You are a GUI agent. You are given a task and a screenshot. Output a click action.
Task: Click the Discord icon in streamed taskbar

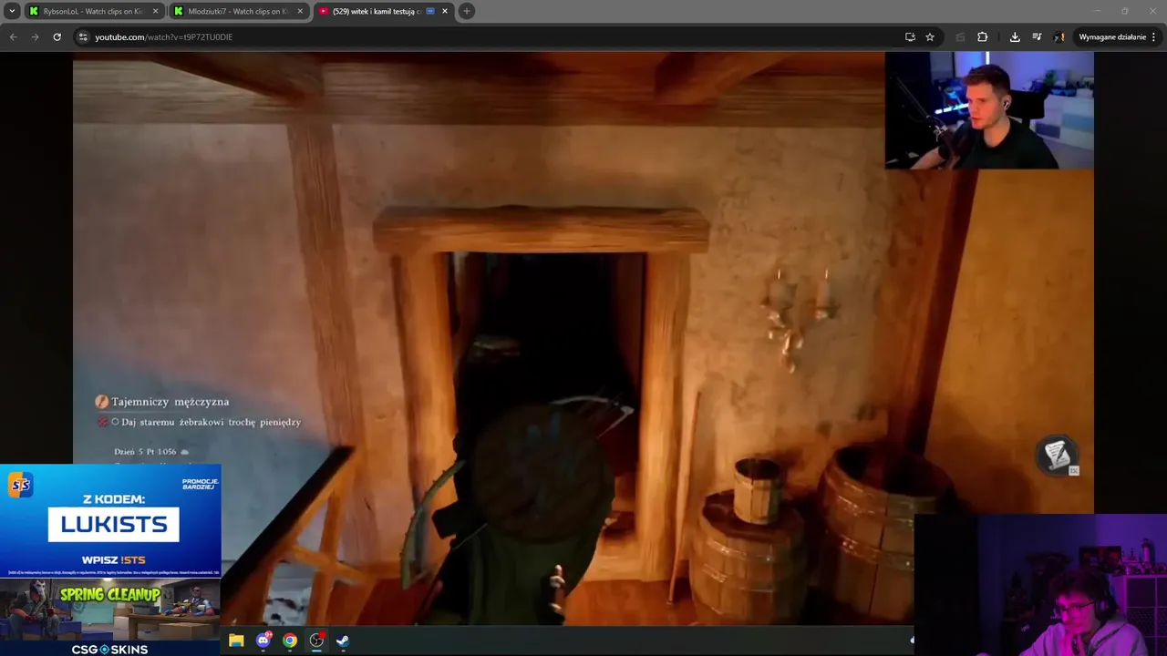tap(263, 641)
